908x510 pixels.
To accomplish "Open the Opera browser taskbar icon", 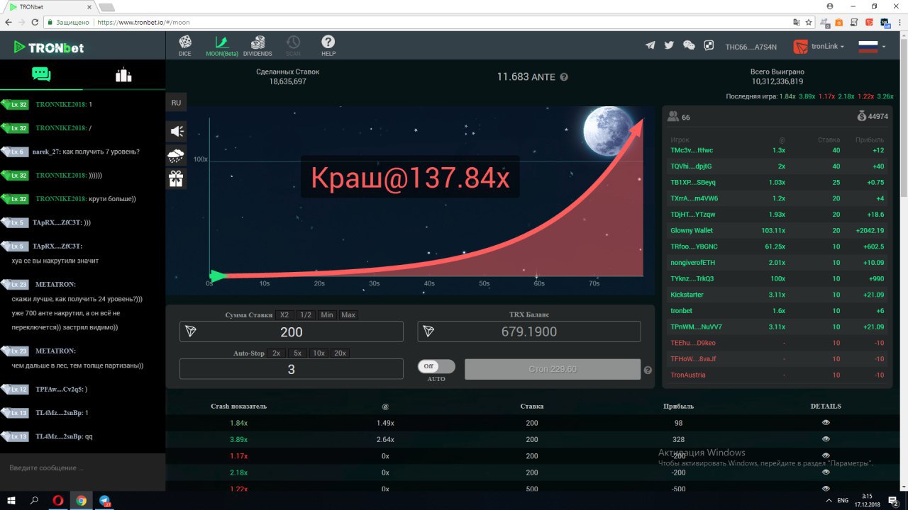I will coord(58,500).
